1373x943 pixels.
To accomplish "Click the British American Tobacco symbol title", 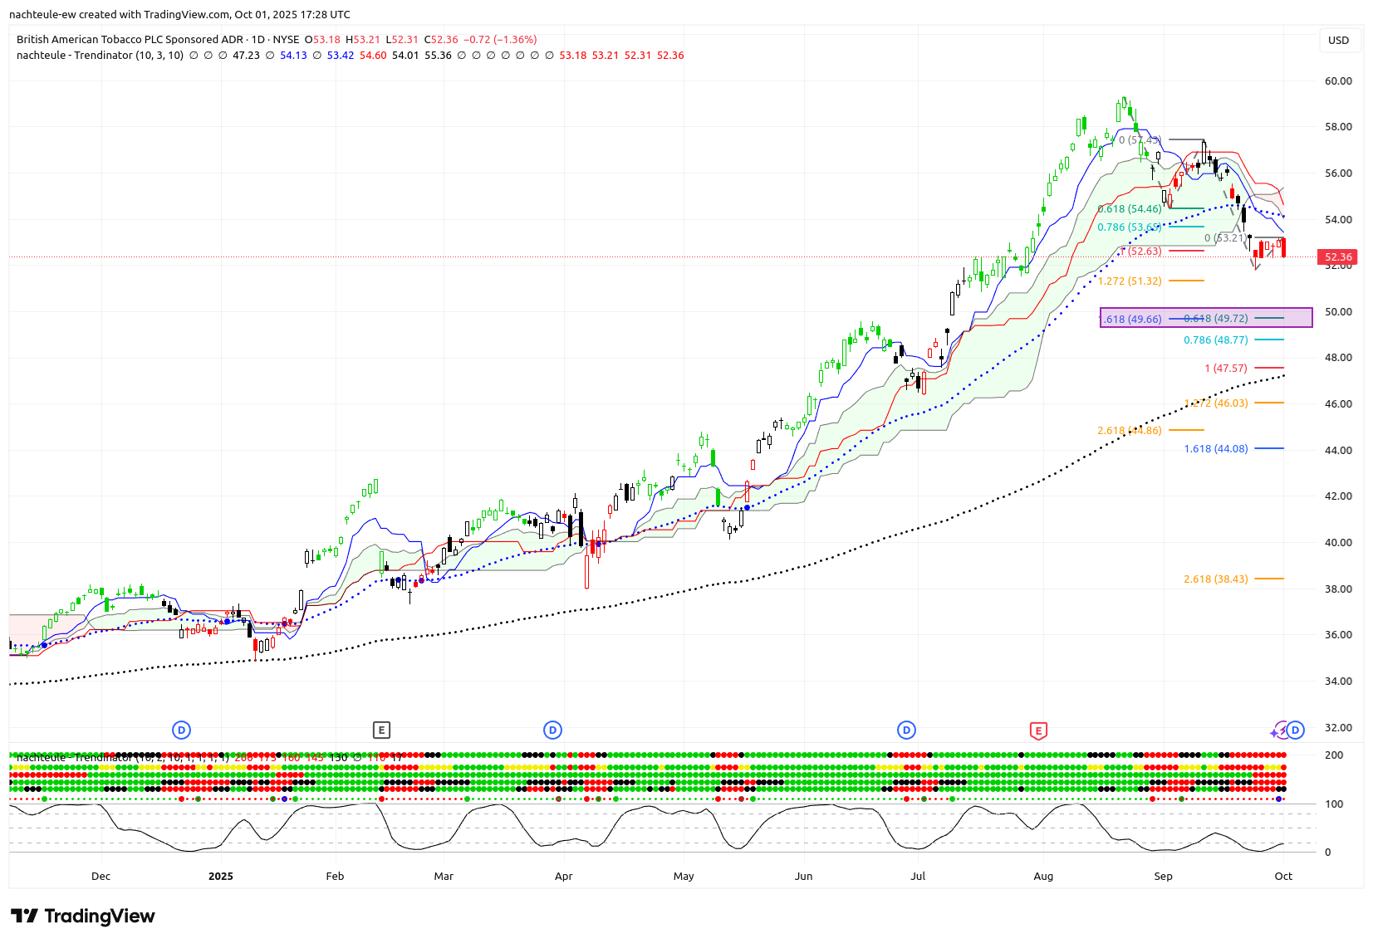I will point(130,39).
